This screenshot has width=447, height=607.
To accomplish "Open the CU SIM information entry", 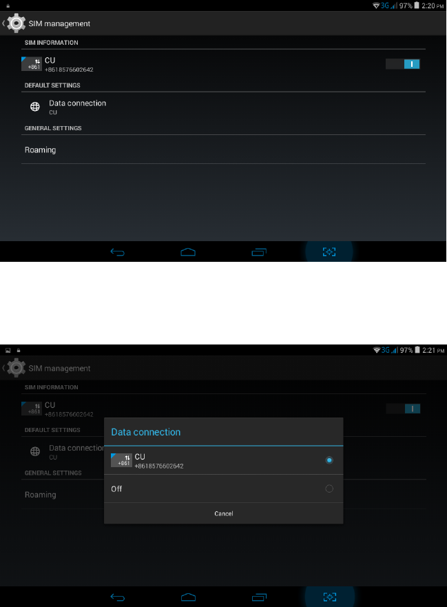I will click(x=223, y=64).
